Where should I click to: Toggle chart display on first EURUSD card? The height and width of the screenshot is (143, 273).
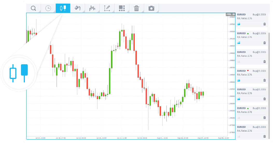[239, 24]
